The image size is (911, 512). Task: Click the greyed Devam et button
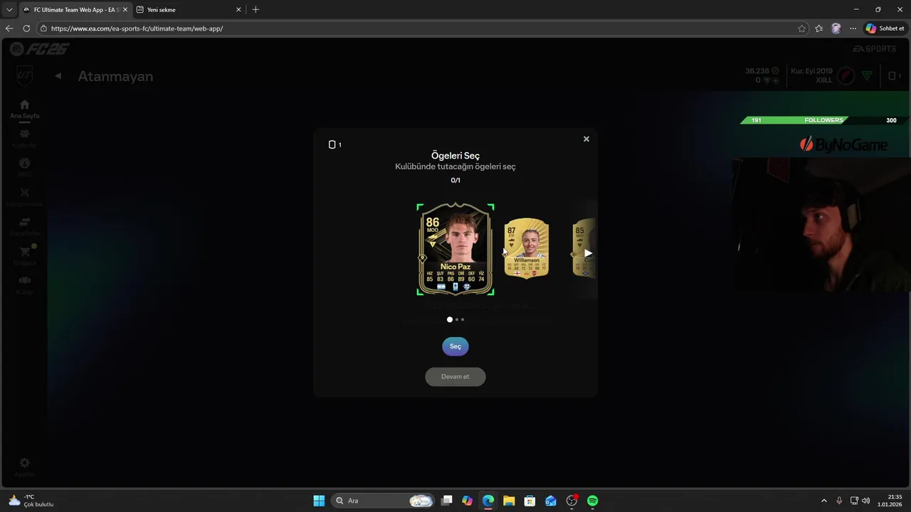pos(455,377)
